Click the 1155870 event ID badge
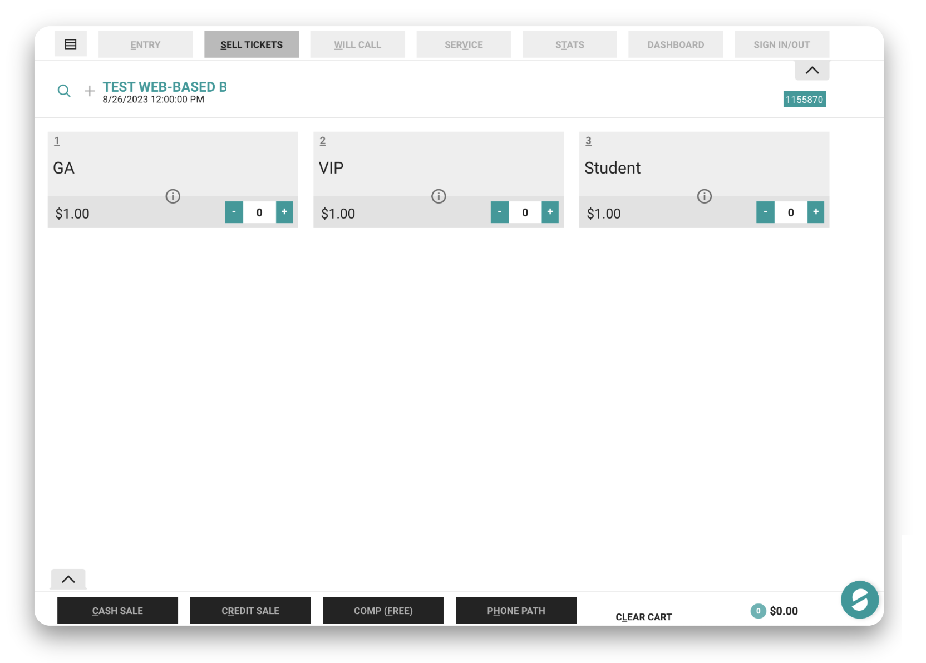 [805, 100]
